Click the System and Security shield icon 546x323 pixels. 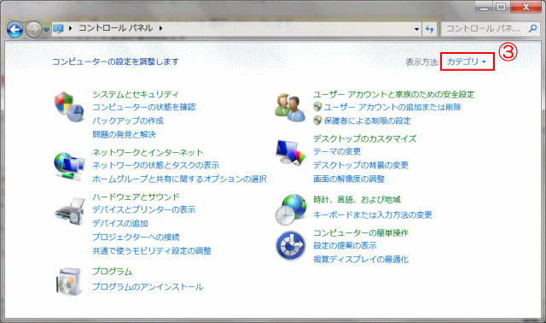point(69,107)
